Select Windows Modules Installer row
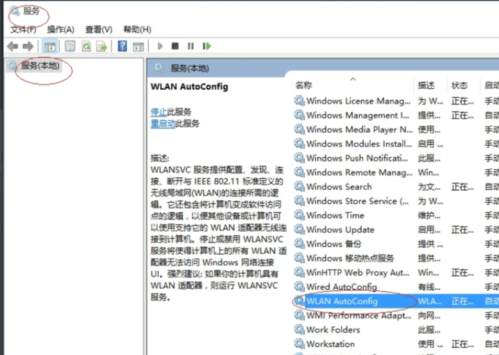Image resolution: width=499 pixels, height=355 pixels. [x=396, y=144]
